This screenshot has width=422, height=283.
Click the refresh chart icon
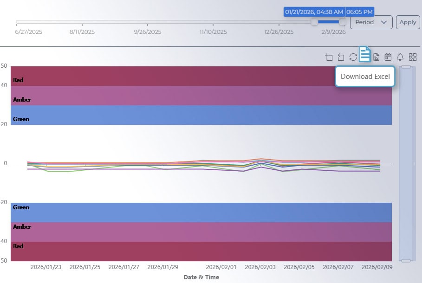point(353,57)
